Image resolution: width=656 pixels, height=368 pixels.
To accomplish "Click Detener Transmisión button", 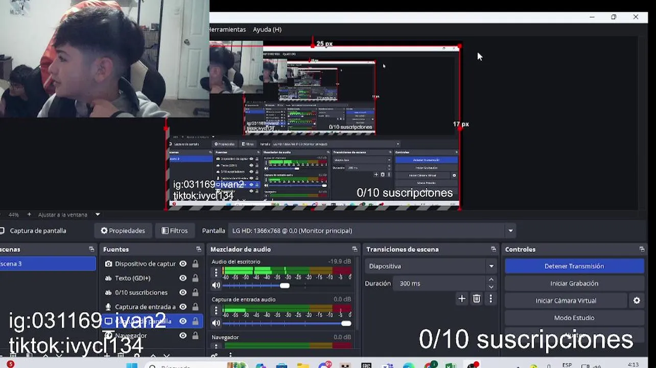I will [574, 266].
